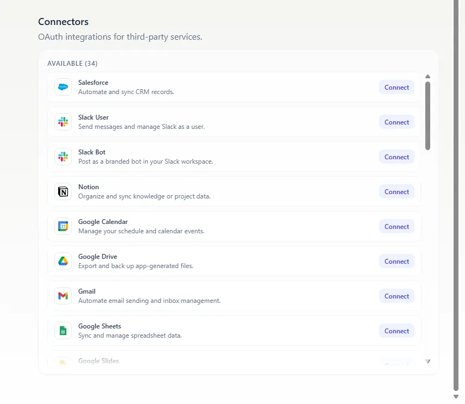Connect Google Drive connector
Image resolution: width=465 pixels, height=404 pixels.
pos(396,261)
